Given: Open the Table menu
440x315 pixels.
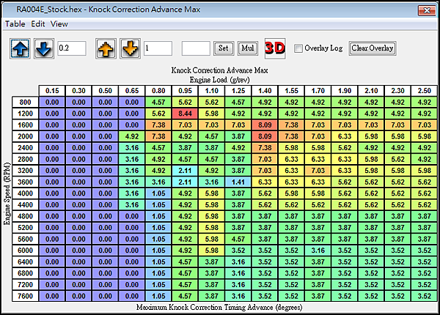Looking at the screenshot, I should click(x=15, y=24).
